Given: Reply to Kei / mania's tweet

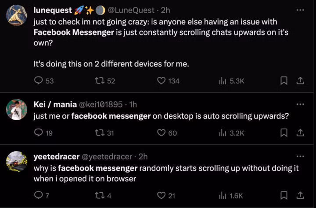Looking at the screenshot, I should coord(39,133).
